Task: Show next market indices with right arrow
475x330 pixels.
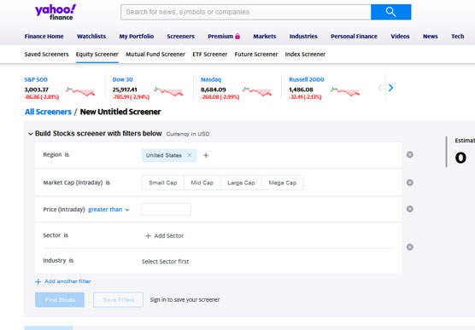Action: (x=390, y=88)
